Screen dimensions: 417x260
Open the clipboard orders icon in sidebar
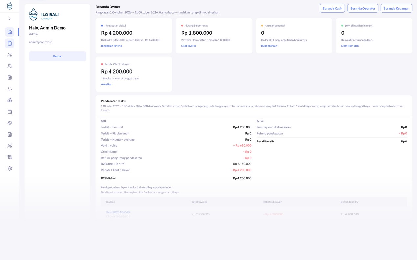[x=10, y=43]
